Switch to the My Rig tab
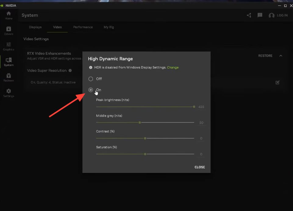 [109, 27]
